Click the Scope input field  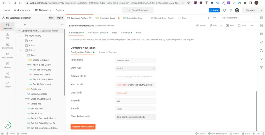(136, 101)
